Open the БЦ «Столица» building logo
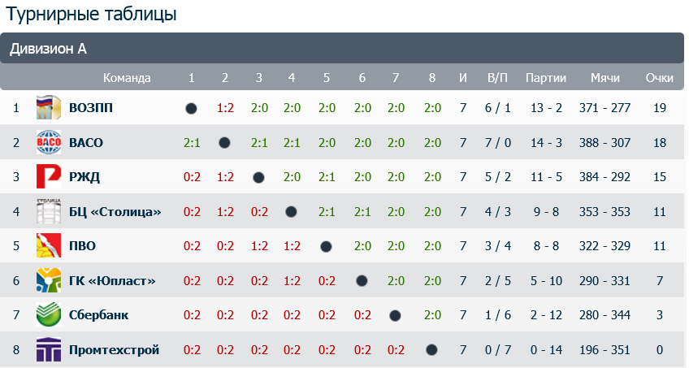 (48, 211)
